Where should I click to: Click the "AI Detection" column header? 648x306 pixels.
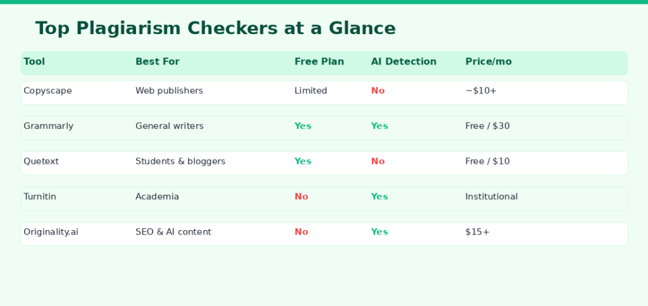coord(404,62)
